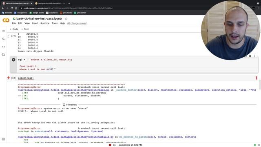Viewport: 261px width, 147px height.
Task: Open the Excalidraw bookmark
Action: click(52, 13)
